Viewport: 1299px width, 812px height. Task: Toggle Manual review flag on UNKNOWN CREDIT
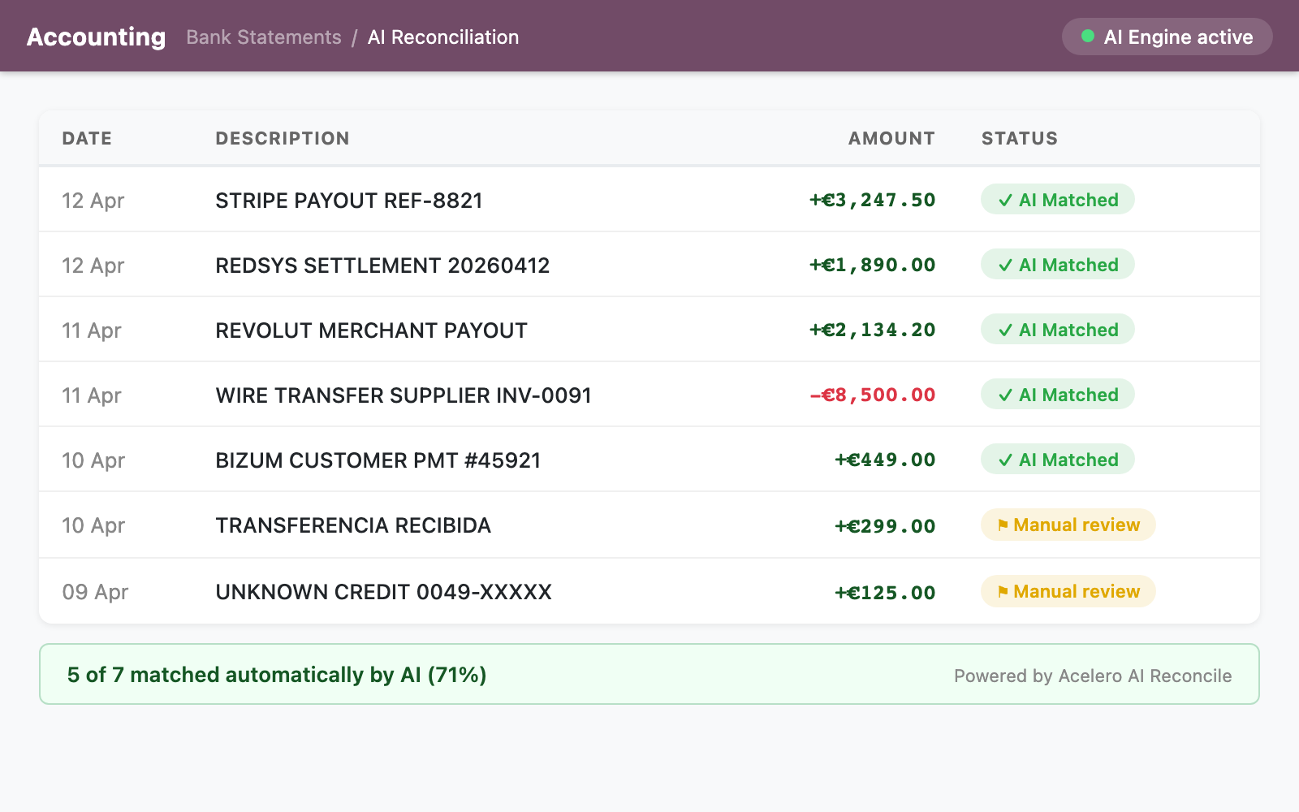tap(1068, 591)
